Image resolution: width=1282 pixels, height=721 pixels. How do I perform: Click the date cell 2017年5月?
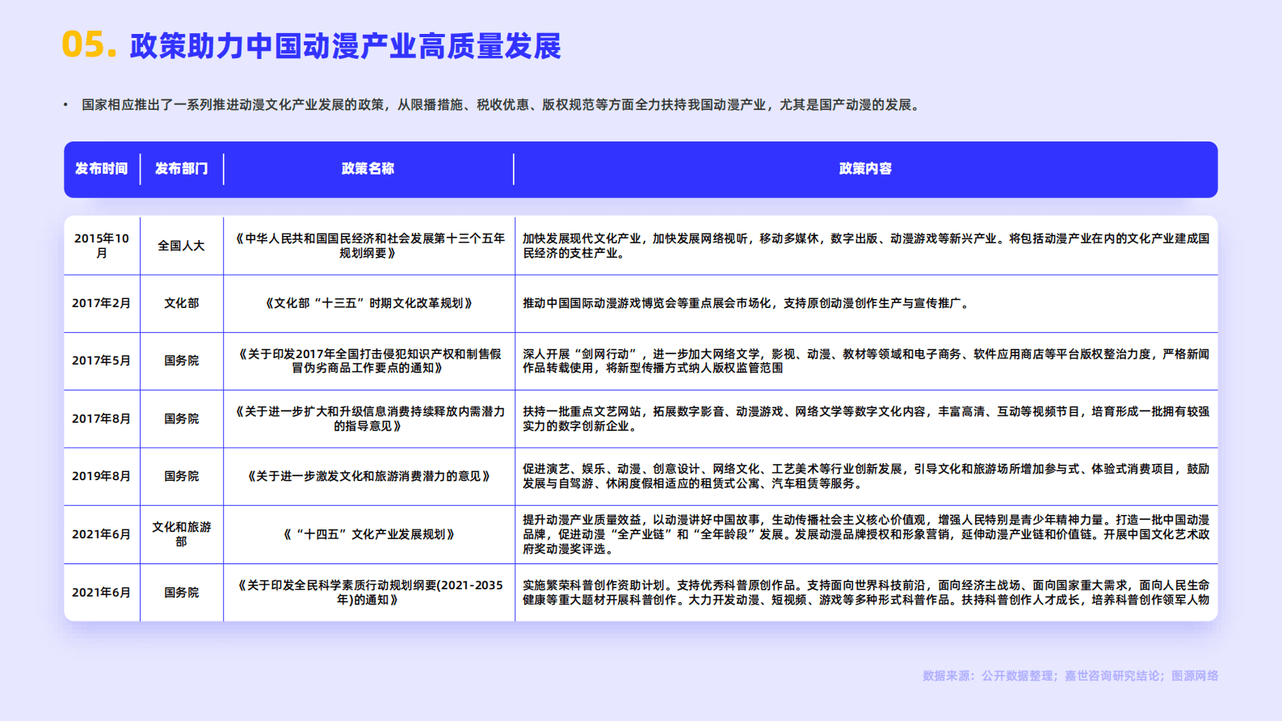102,360
